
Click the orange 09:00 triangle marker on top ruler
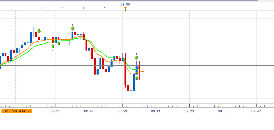pos(125,9)
